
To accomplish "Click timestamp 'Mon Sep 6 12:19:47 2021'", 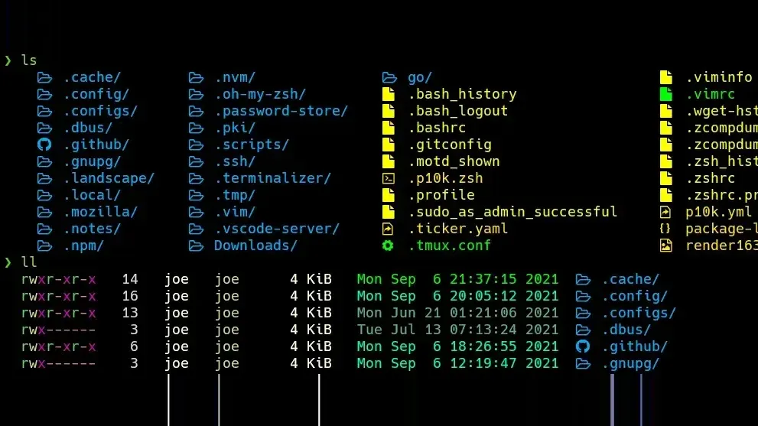I will click(x=458, y=363).
